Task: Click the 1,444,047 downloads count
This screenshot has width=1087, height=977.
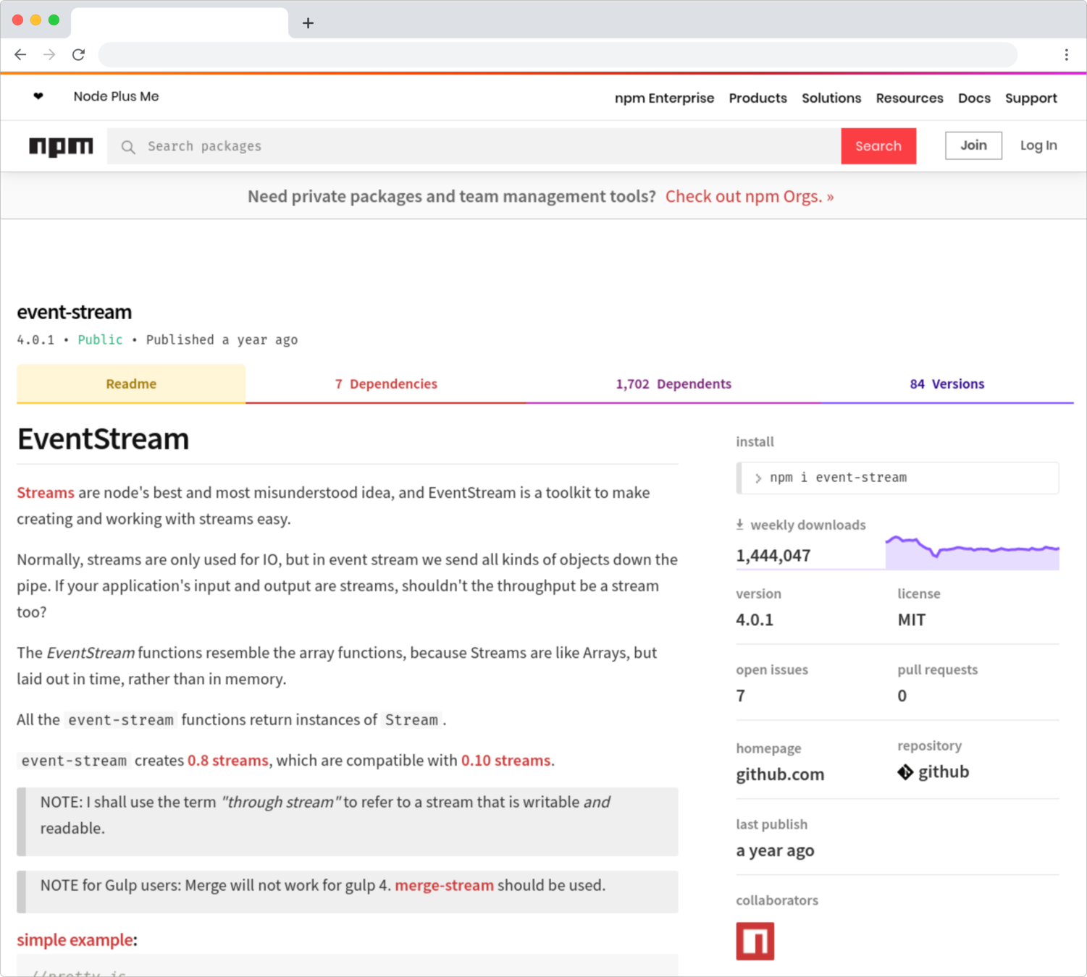Action: (773, 556)
